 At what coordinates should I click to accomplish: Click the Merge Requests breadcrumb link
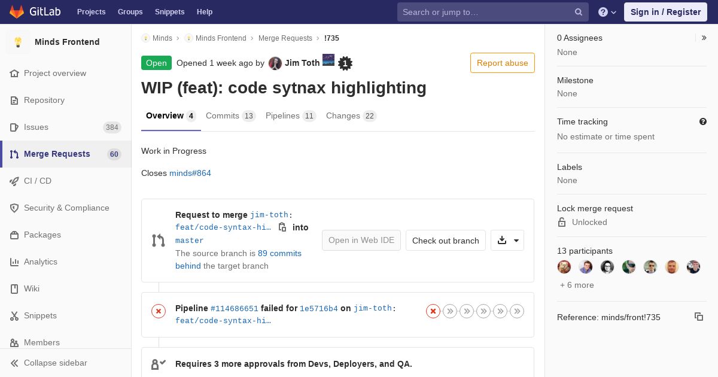pyautogui.click(x=285, y=38)
